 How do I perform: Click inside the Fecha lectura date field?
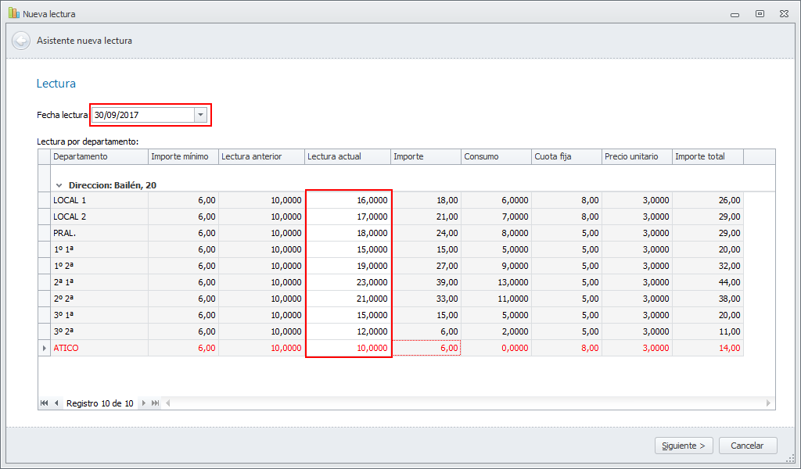pos(142,115)
